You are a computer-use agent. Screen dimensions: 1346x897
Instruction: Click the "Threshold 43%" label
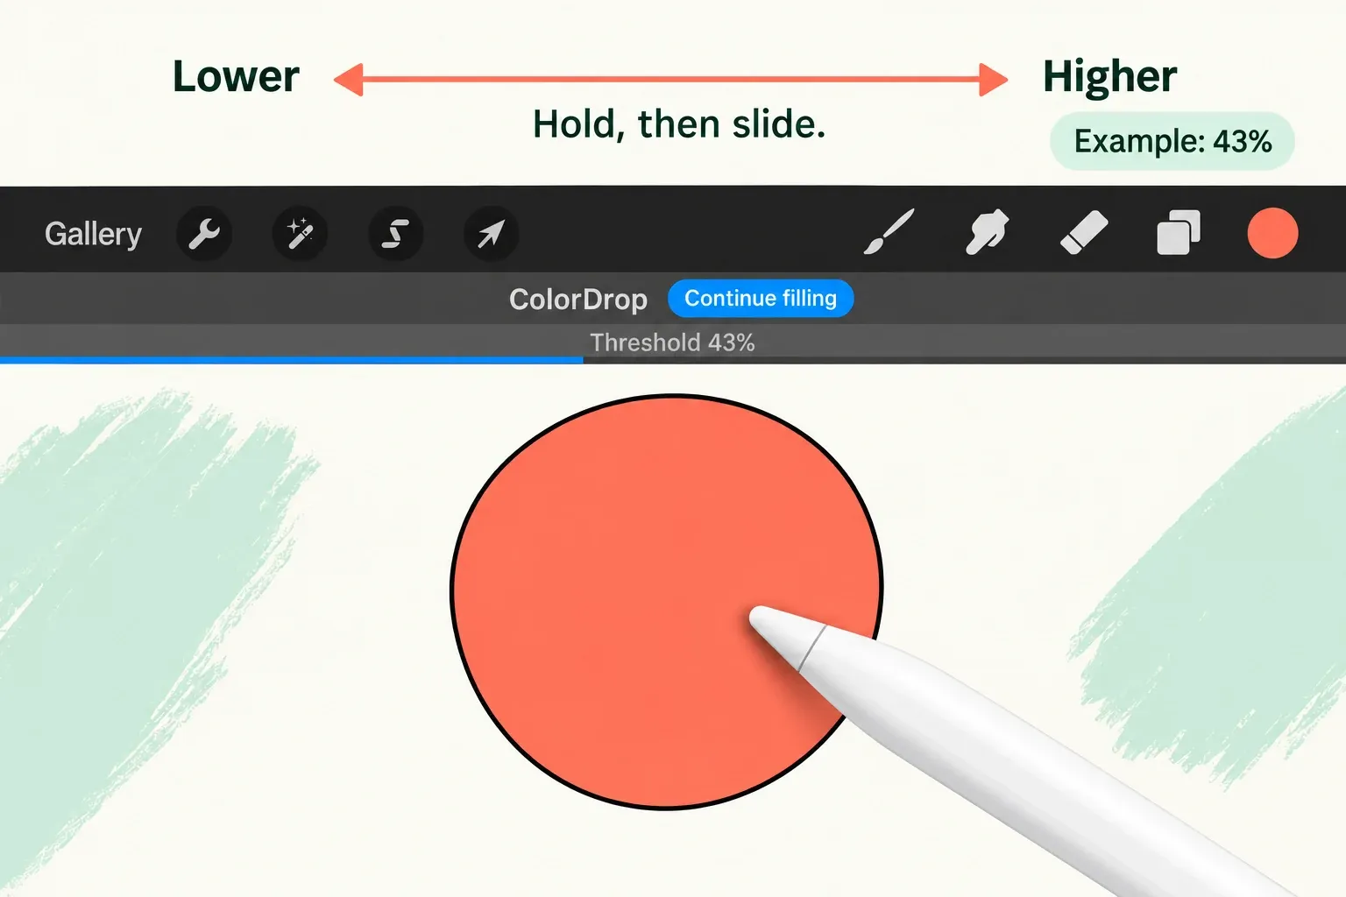(672, 343)
